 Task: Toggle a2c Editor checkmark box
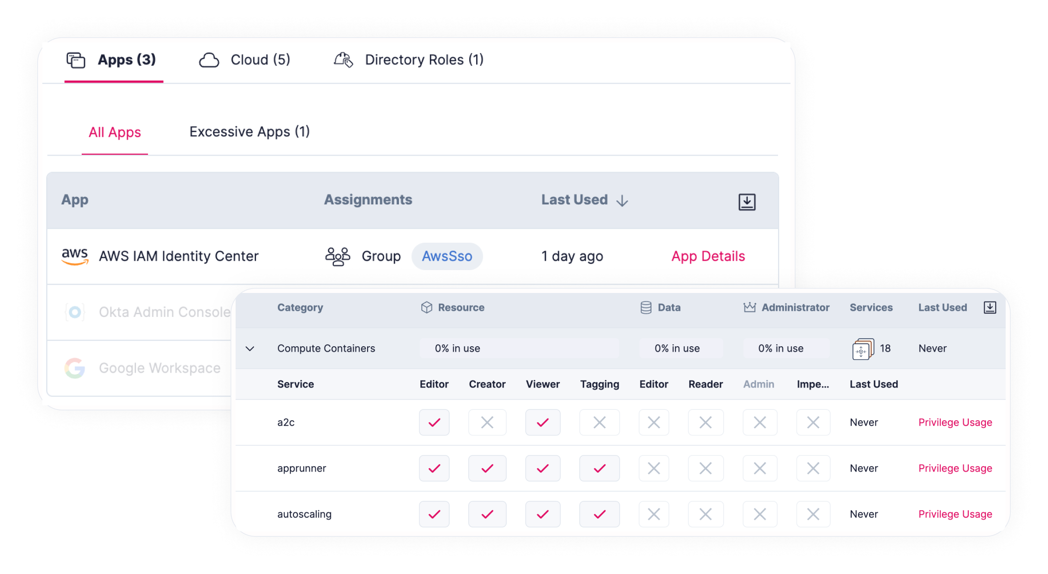[434, 422]
